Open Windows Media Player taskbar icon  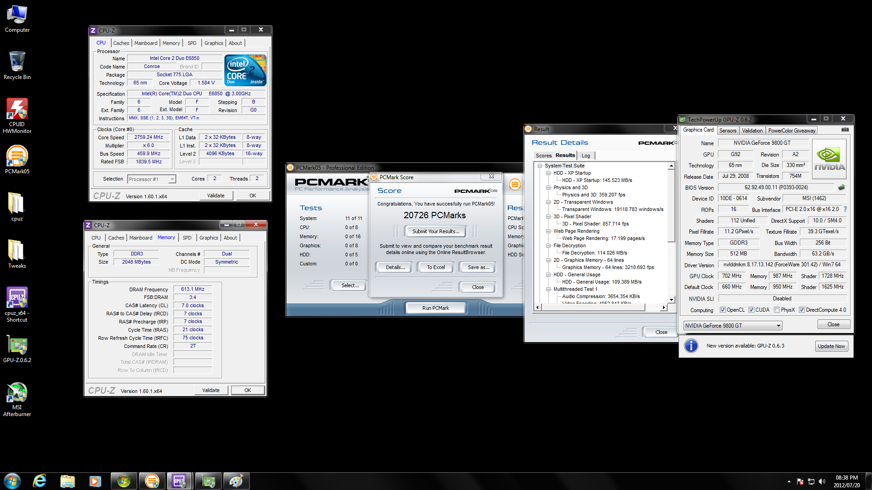pyautogui.click(x=95, y=481)
